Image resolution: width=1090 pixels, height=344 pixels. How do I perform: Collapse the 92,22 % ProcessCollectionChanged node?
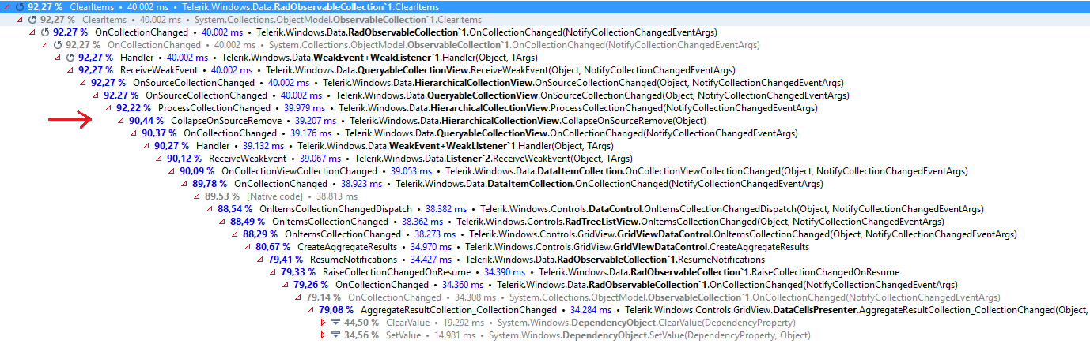pos(108,108)
